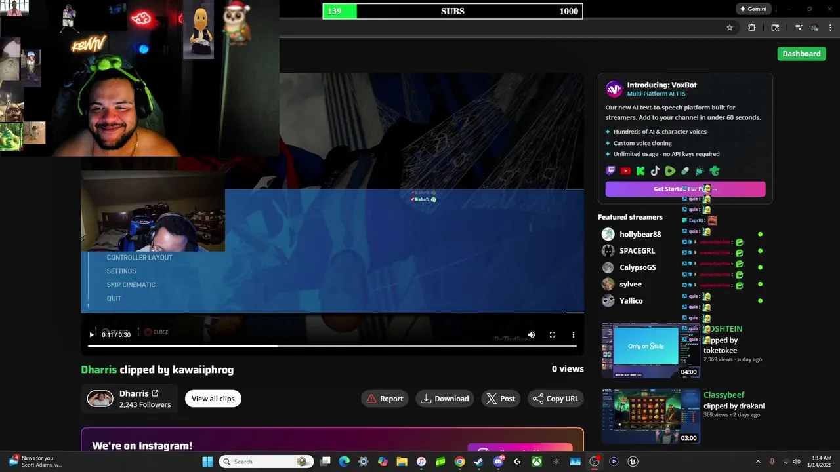Download the clip

point(445,399)
